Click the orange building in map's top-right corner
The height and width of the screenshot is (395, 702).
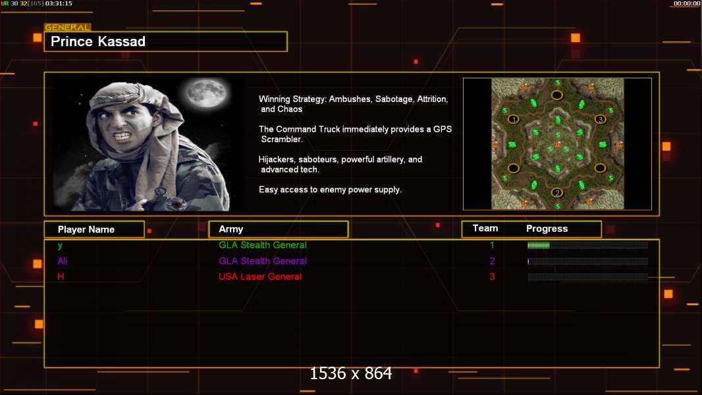pos(591,87)
